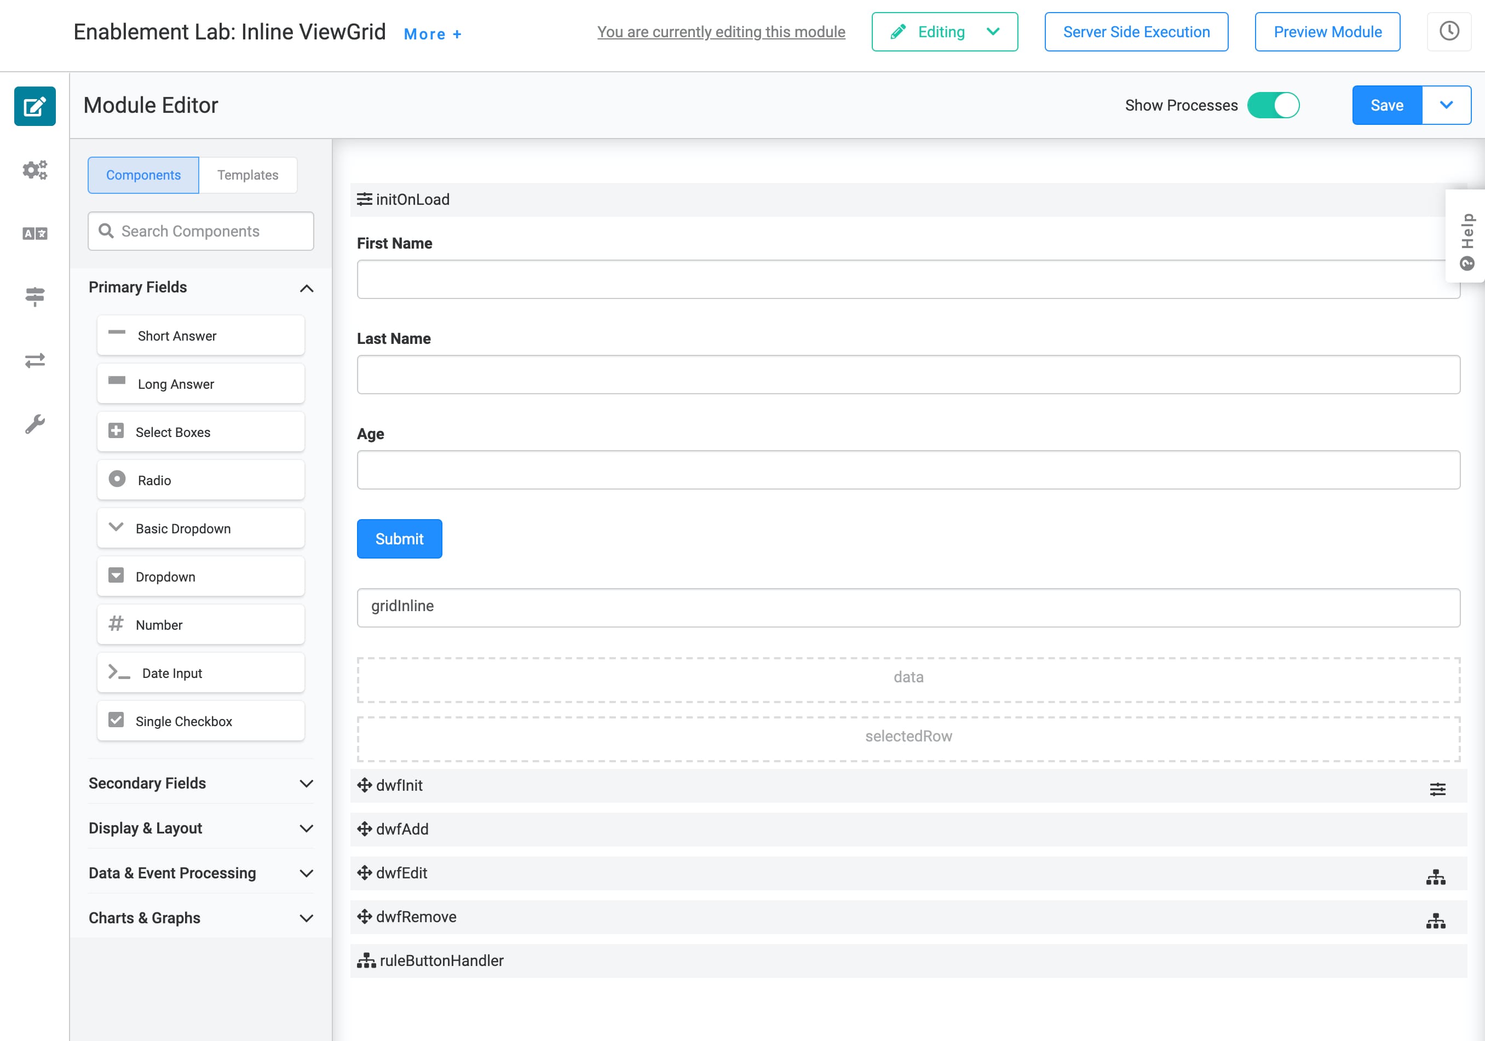Viewport: 1485px width, 1041px height.
Task: Select the selectedRow hidden component placeholder
Action: (x=909, y=738)
